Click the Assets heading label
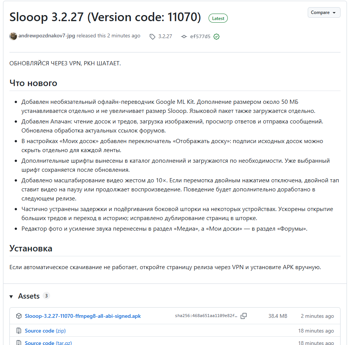Viewport: 356px width, 345px height. [x=29, y=296]
